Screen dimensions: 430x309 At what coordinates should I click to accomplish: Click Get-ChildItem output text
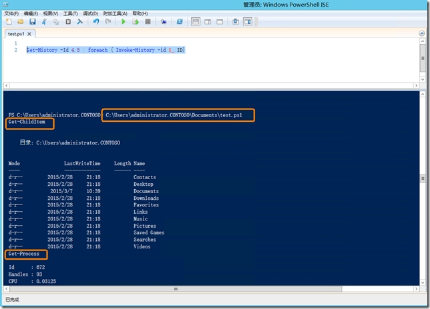(x=27, y=122)
